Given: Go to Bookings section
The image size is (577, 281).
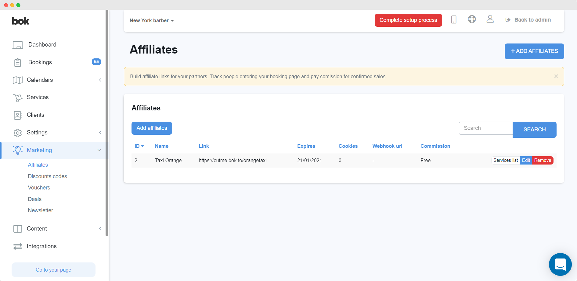Looking at the screenshot, I should click(40, 62).
